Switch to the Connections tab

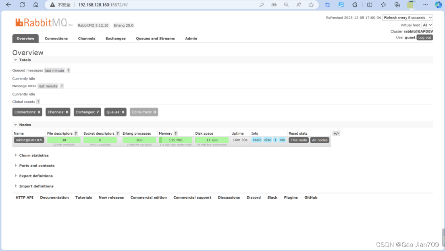(x=56, y=39)
